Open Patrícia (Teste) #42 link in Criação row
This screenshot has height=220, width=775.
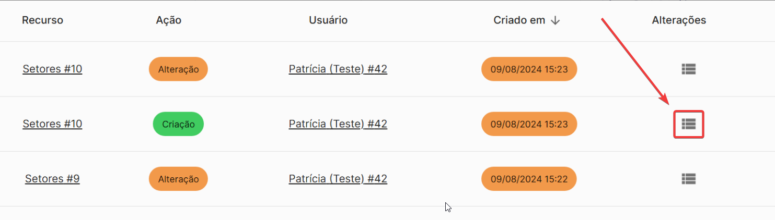pyautogui.click(x=338, y=124)
